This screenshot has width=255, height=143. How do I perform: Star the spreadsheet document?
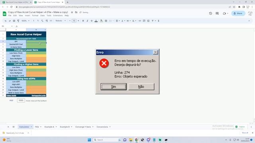click(72, 12)
